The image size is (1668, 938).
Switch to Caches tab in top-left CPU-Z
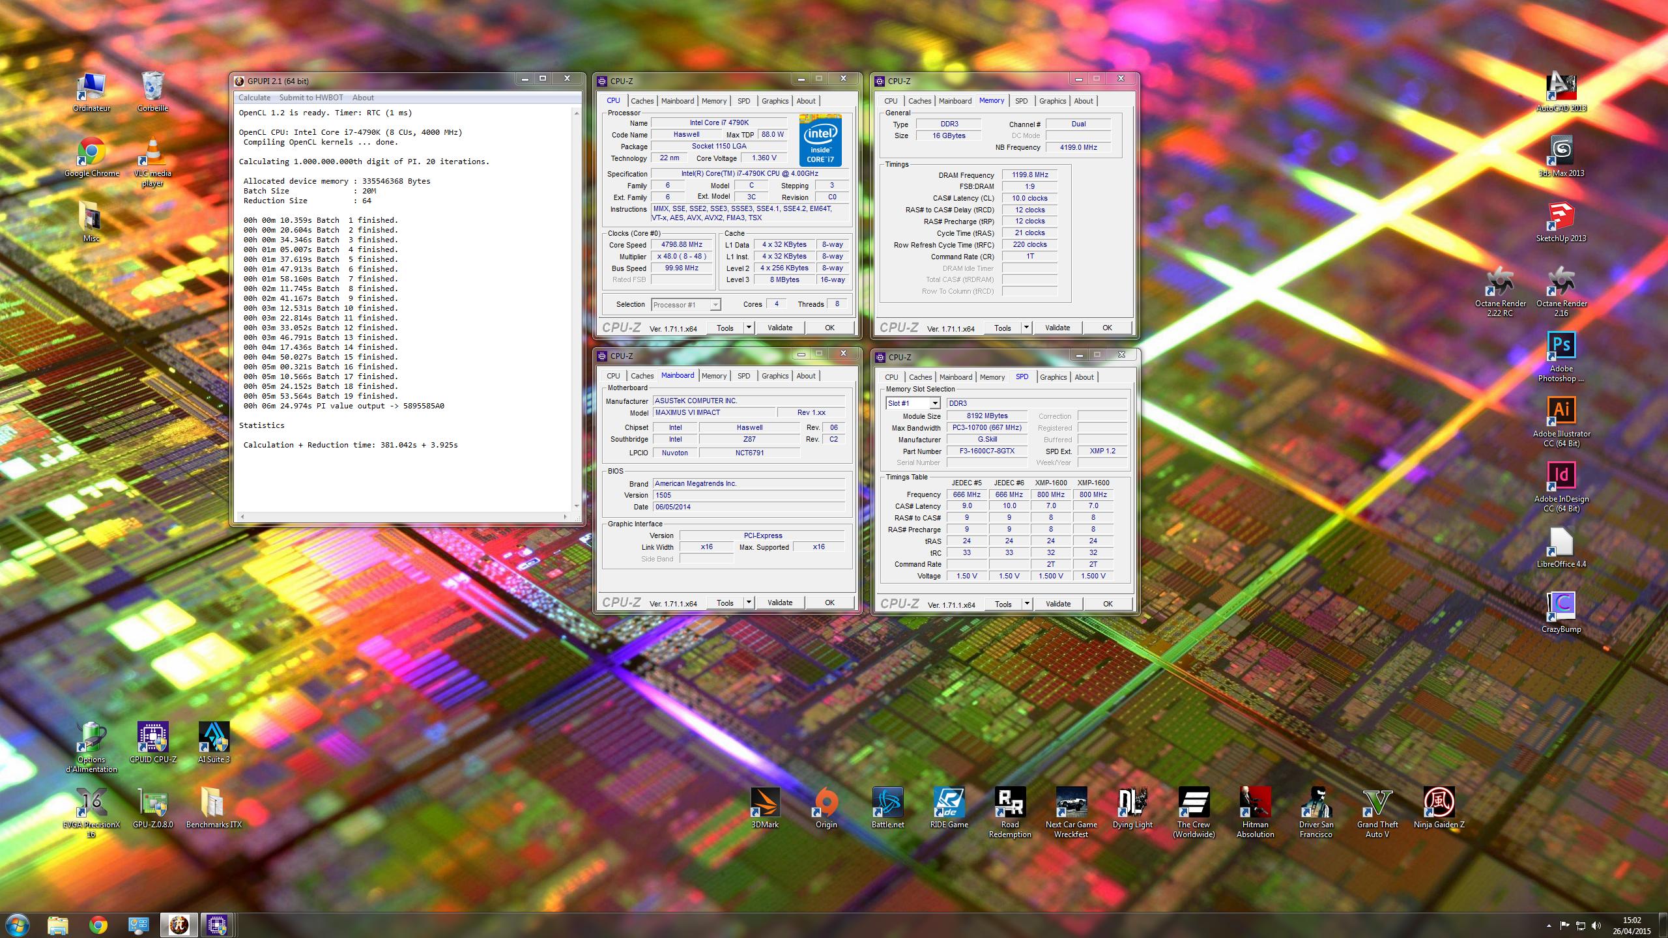642,101
